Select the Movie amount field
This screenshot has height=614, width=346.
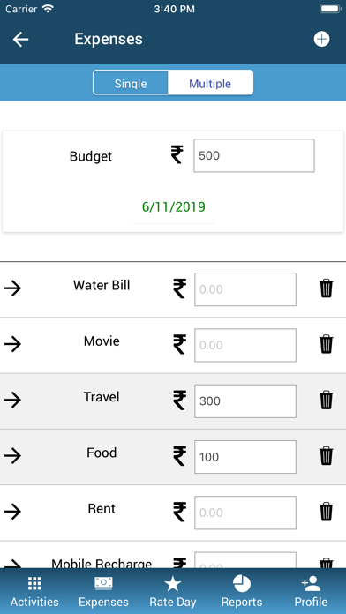point(245,345)
